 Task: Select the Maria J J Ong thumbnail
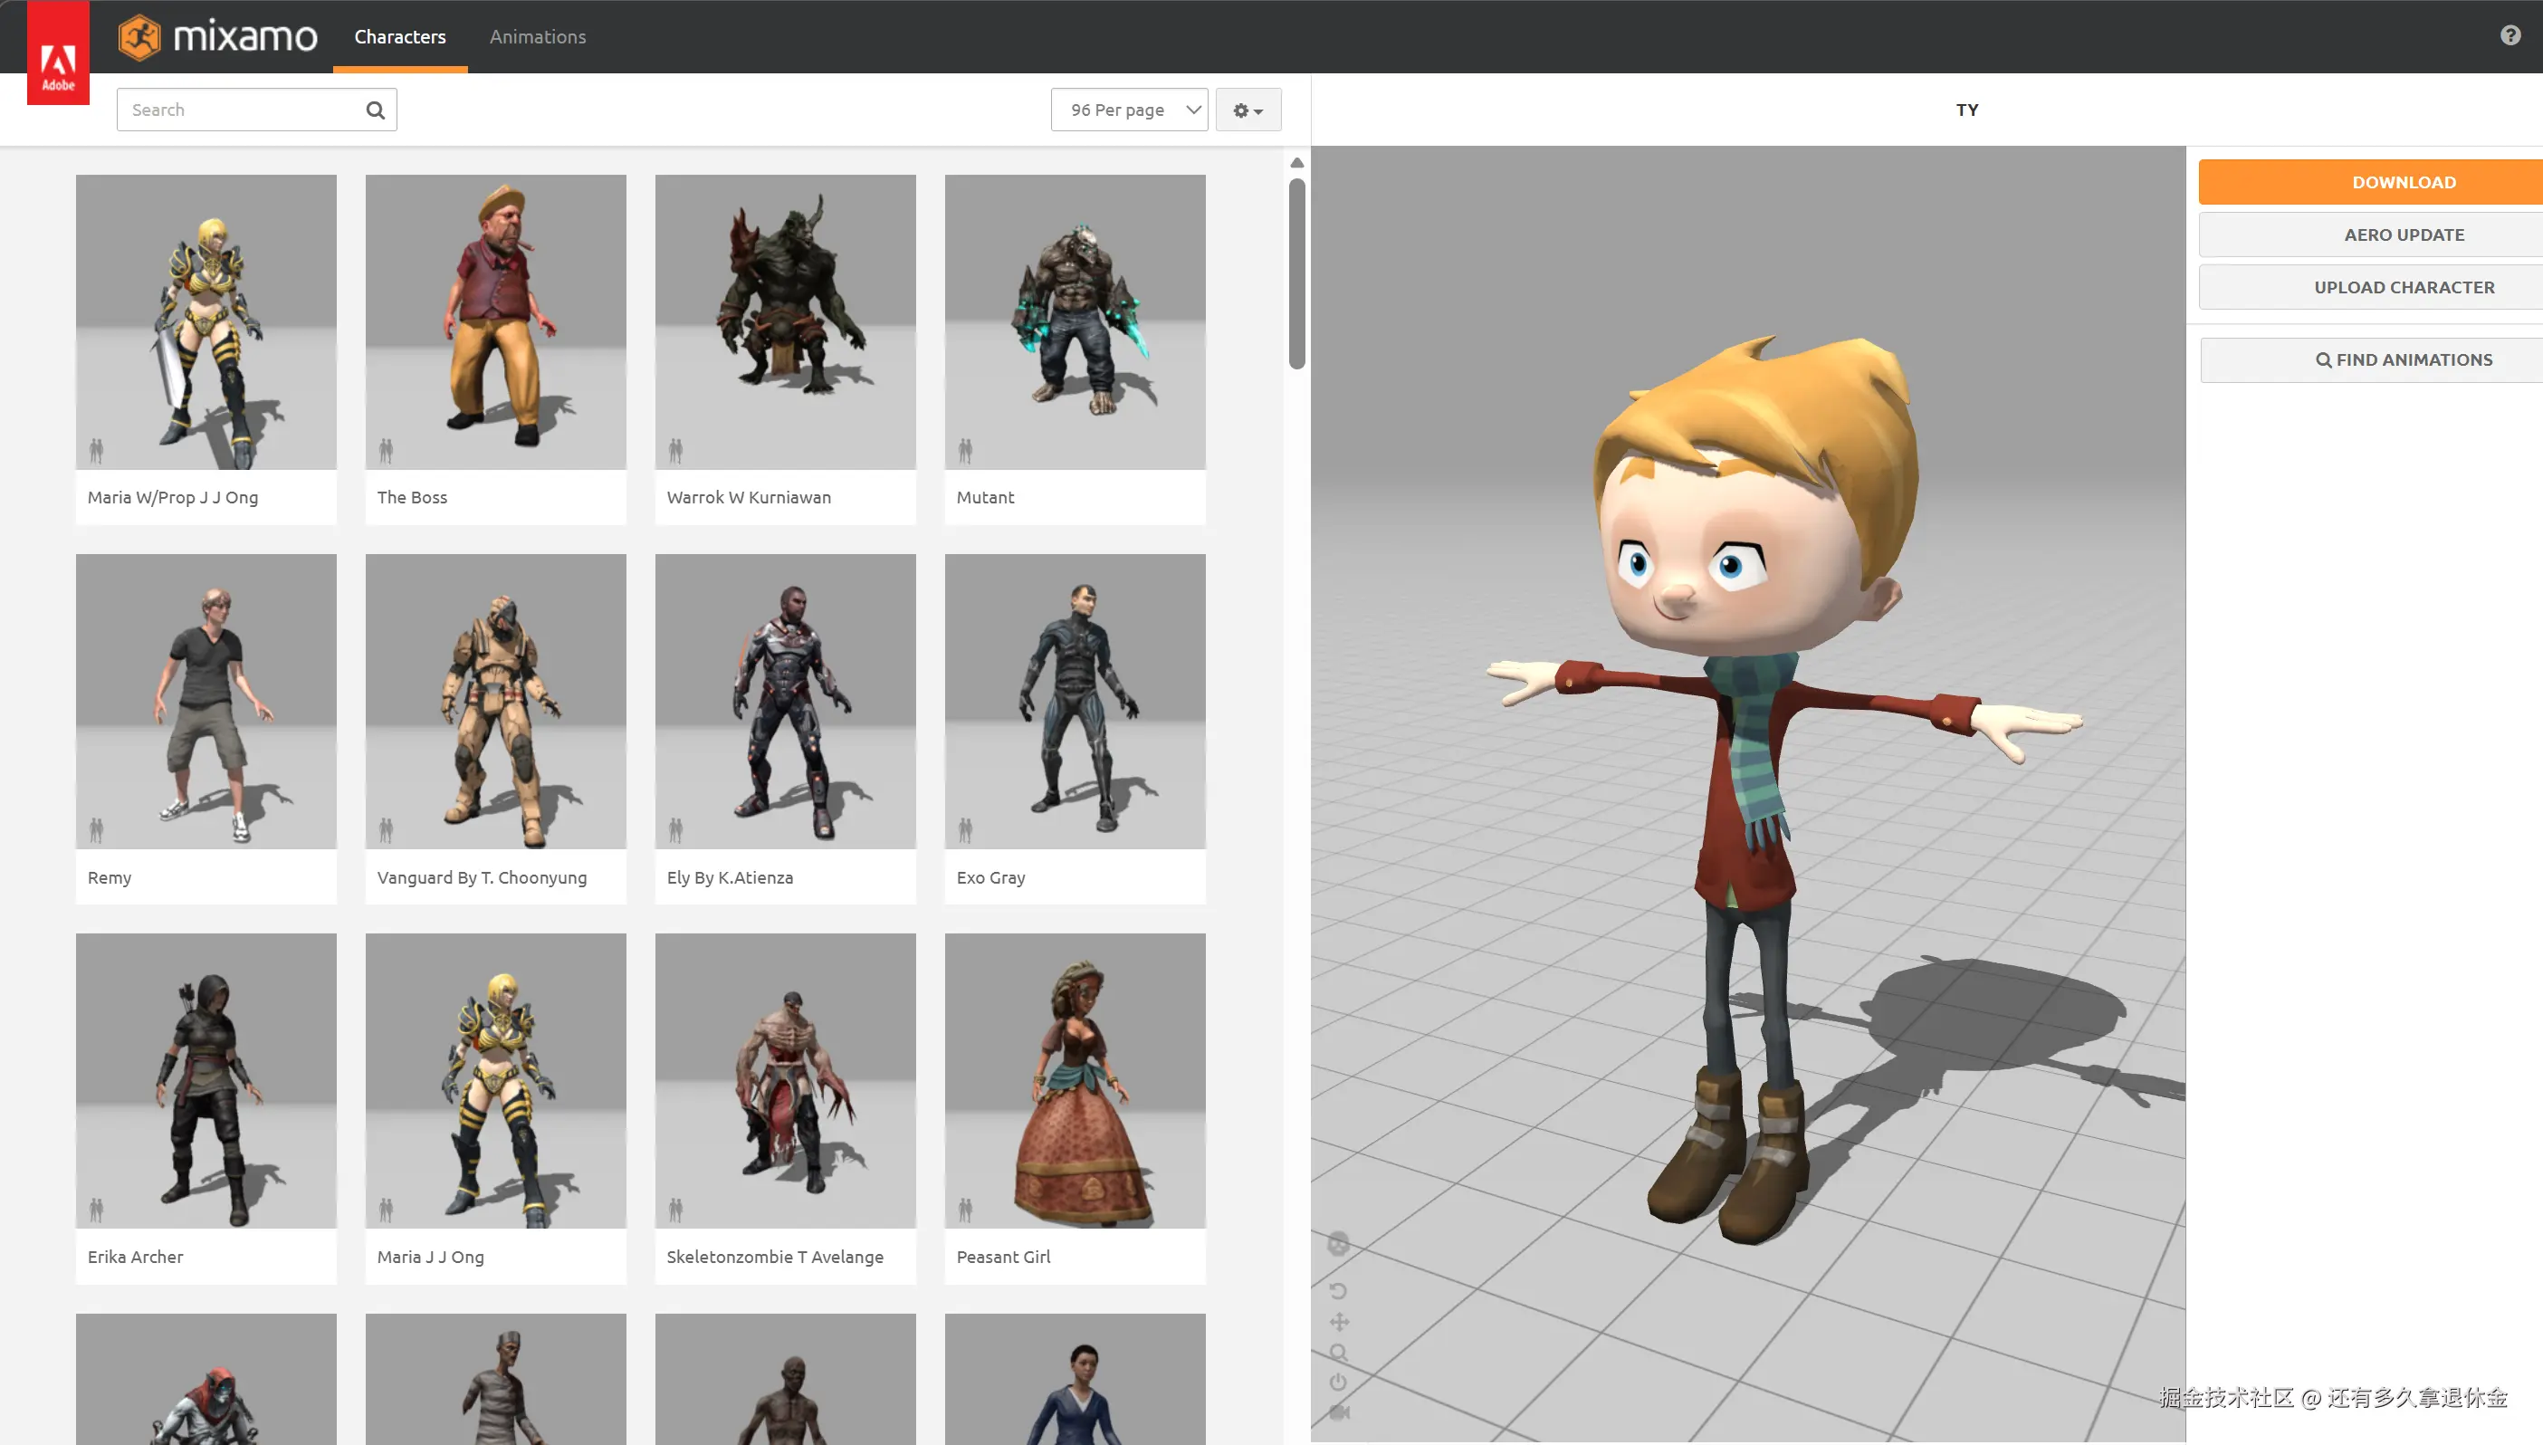tap(496, 1081)
